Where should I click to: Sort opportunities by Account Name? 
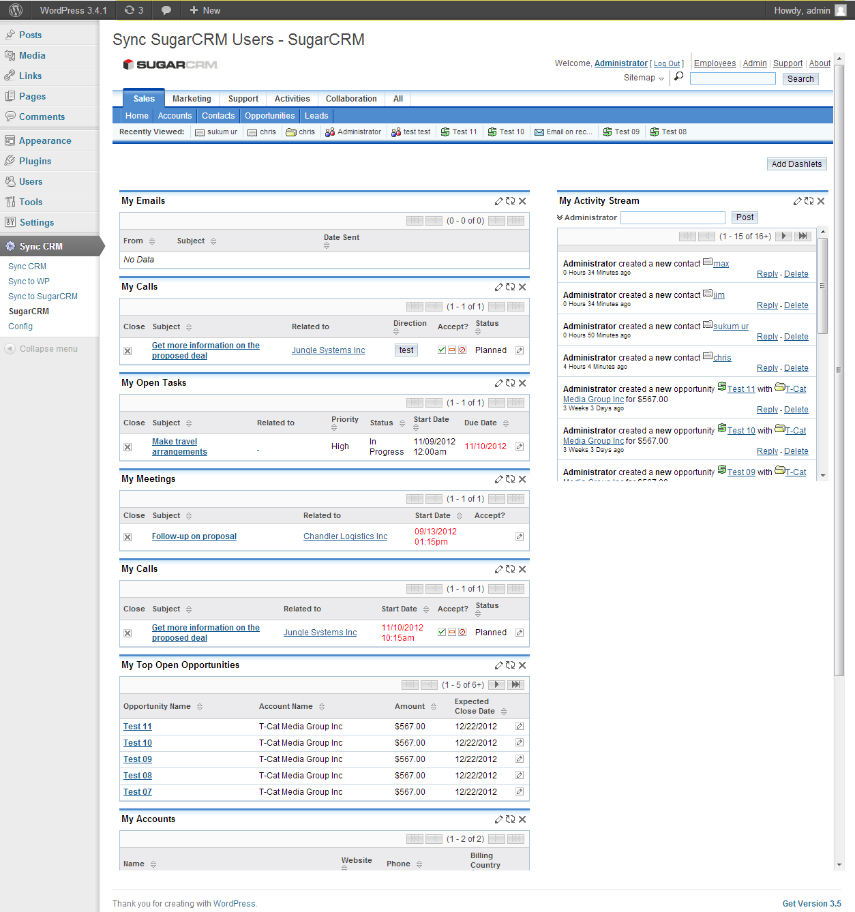tap(322, 707)
